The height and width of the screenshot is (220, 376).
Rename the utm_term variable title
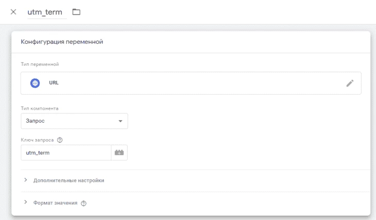coord(45,12)
